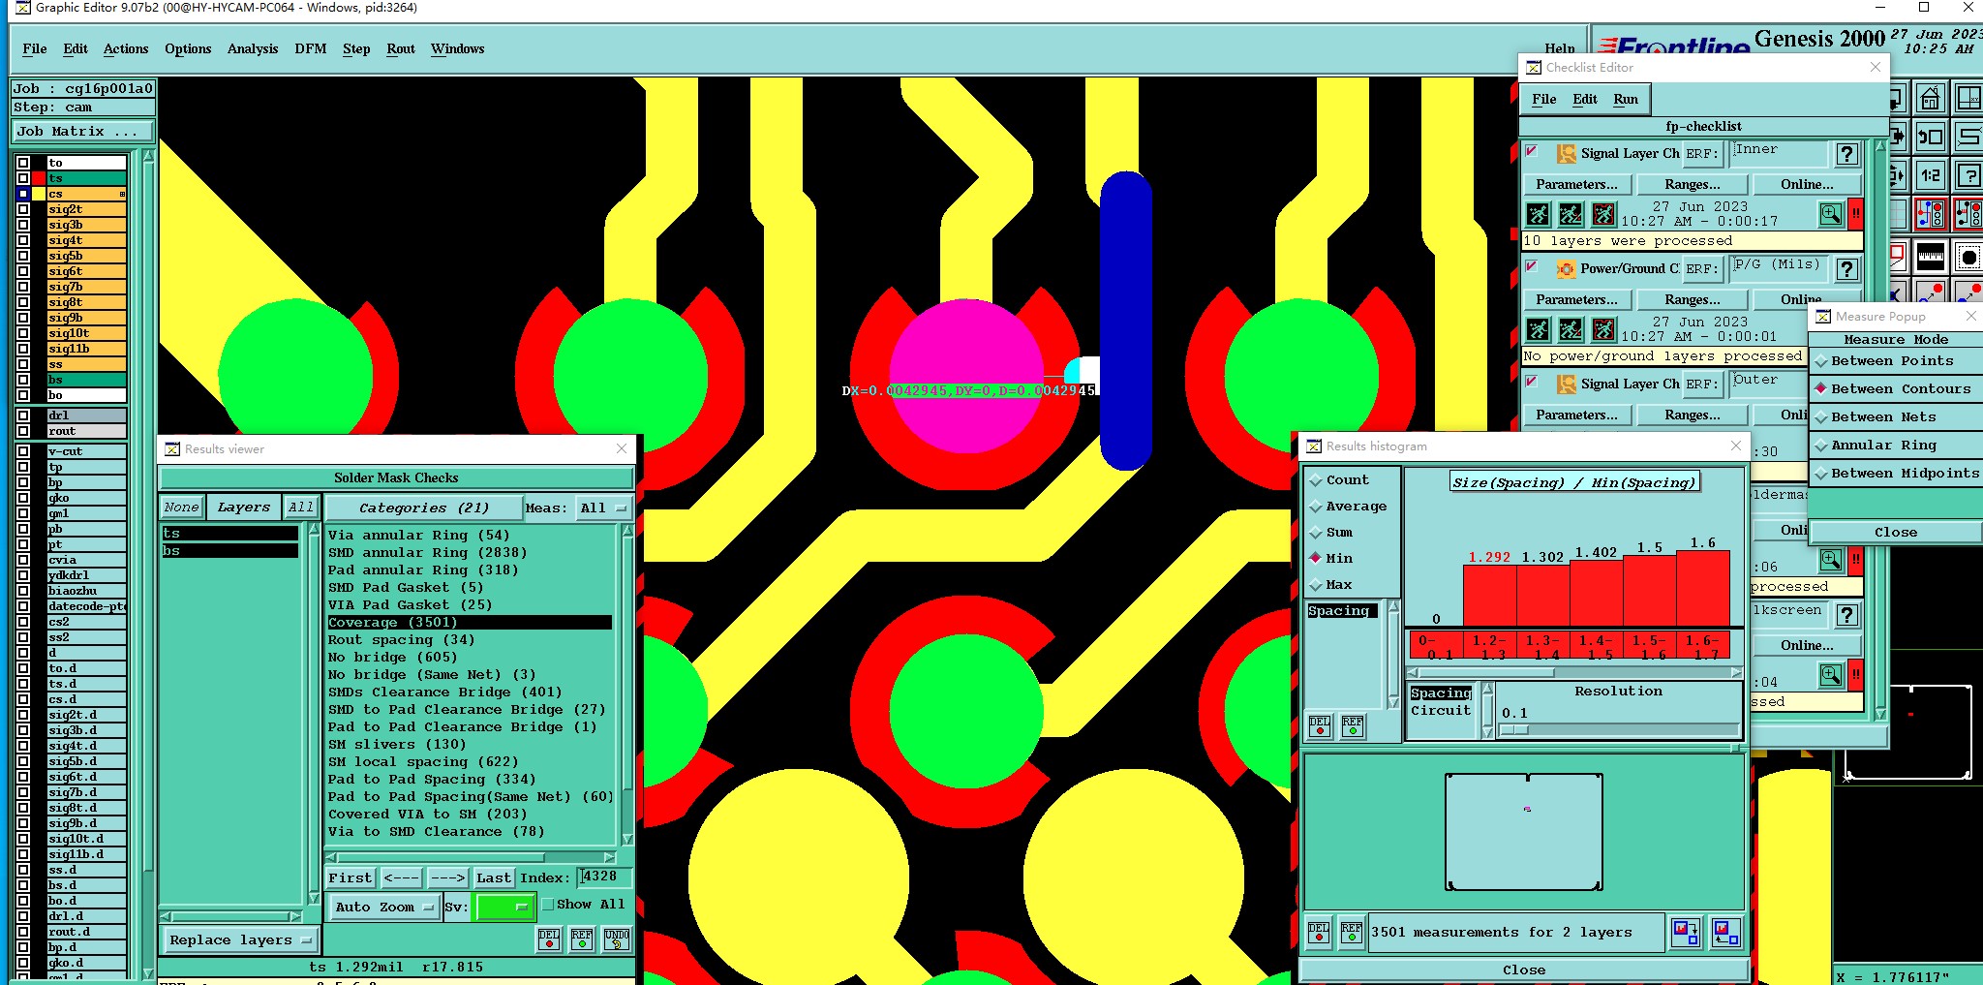Open Rout menu
1983x985 pixels.
400,49
